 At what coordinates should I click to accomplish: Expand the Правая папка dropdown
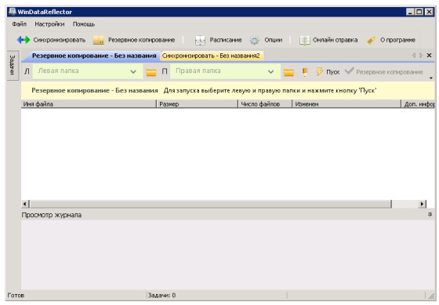pyautogui.click(x=270, y=71)
